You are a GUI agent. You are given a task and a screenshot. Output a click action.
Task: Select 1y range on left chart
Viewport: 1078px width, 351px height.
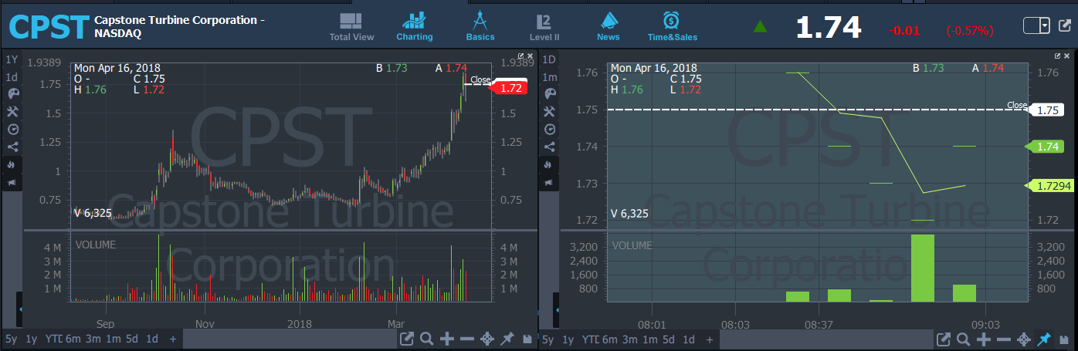(32, 339)
